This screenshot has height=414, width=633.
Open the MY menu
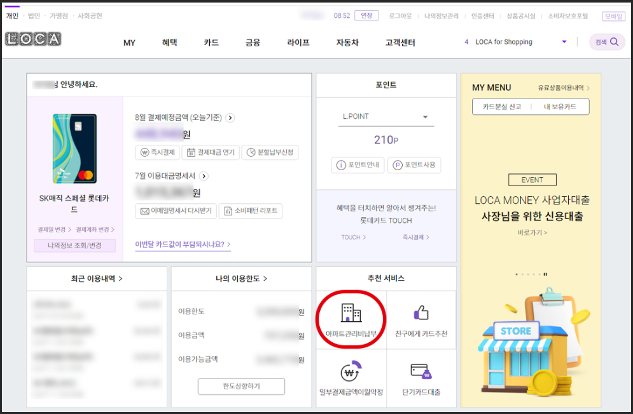coord(129,43)
